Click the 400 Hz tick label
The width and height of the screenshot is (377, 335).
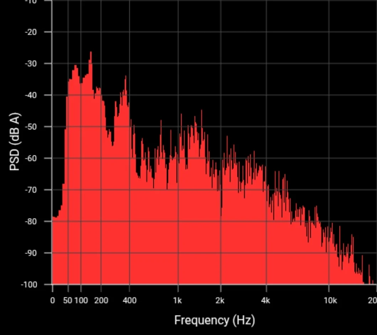coord(130,300)
